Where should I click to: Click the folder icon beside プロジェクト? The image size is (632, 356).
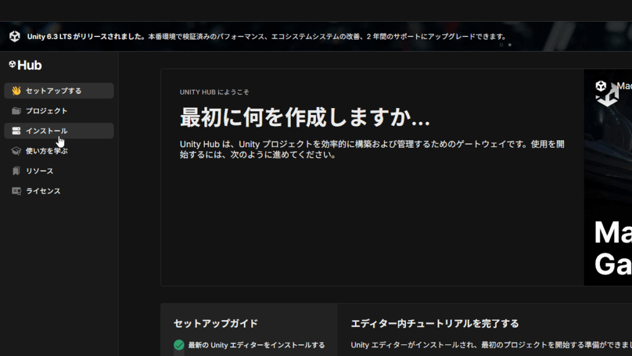point(16,111)
